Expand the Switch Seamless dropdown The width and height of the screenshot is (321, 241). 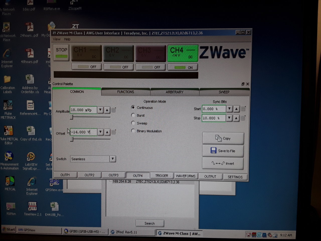pyautogui.click(x=113, y=159)
